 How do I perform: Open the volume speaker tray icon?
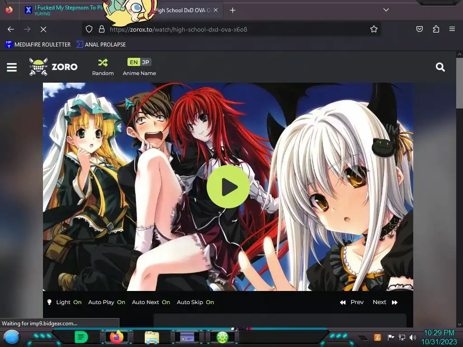[413, 337]
